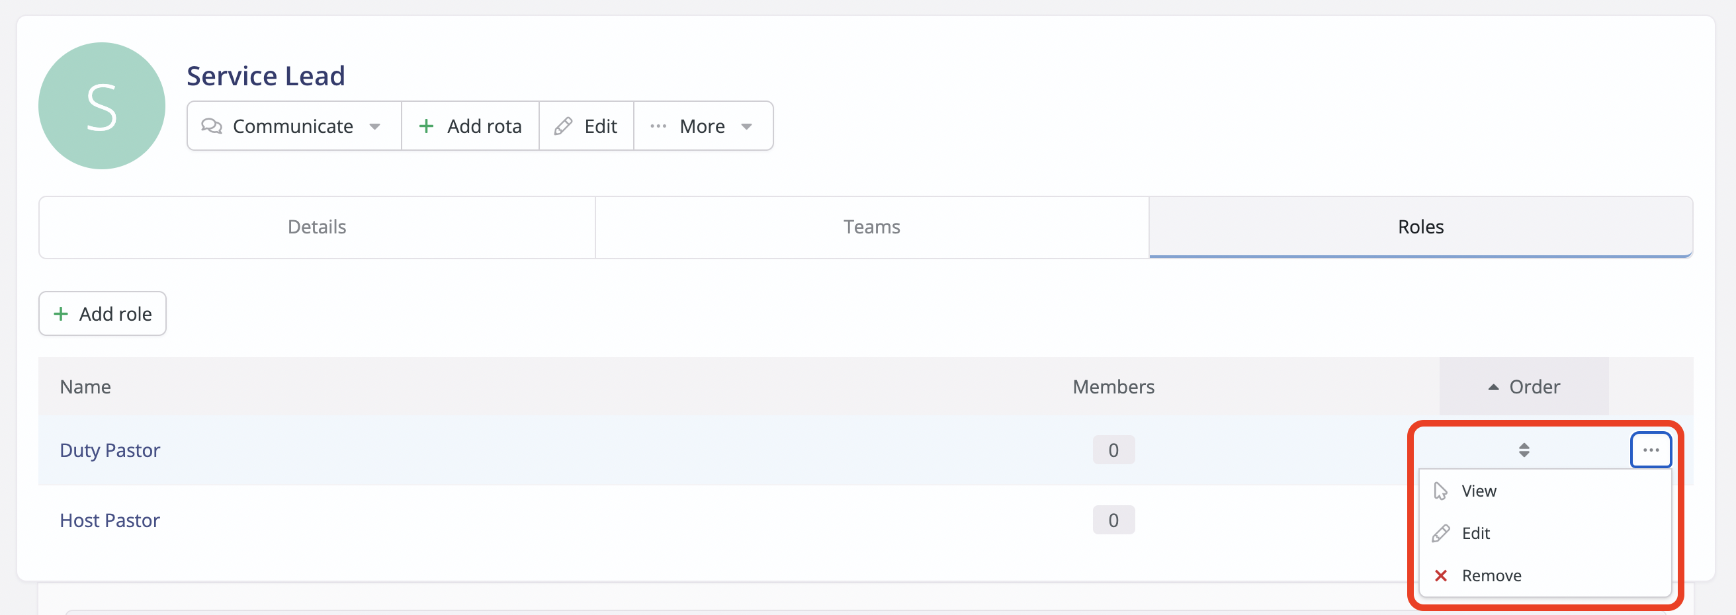Open the Host Pastor role
1736x615 pixels.
coord(109,519)
